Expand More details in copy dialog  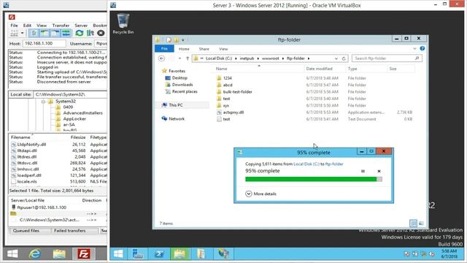(x=261, y=194)
